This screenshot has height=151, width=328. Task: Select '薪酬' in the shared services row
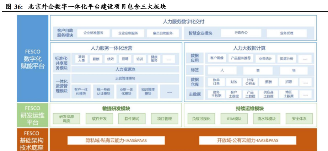pyautogui.click(x=96, y=59)
